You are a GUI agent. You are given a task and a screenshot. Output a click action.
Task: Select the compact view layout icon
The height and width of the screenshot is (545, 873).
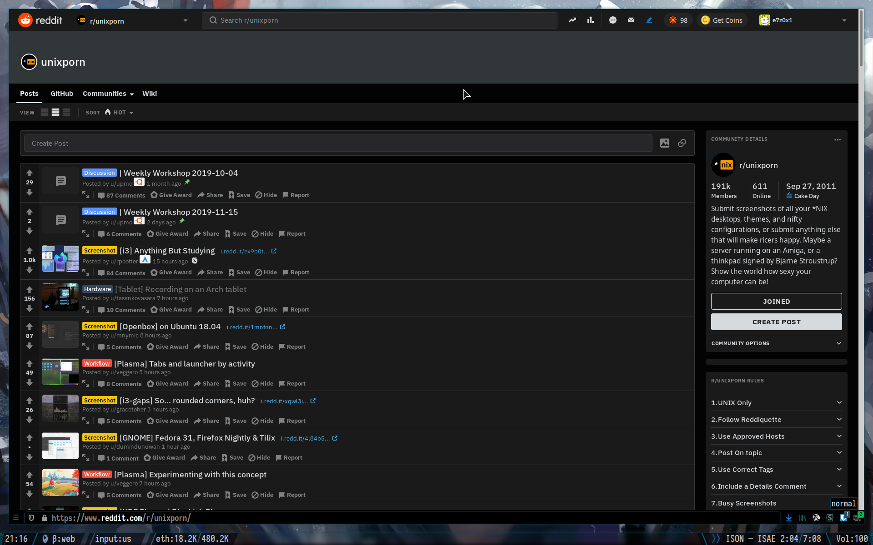[66, 112]
